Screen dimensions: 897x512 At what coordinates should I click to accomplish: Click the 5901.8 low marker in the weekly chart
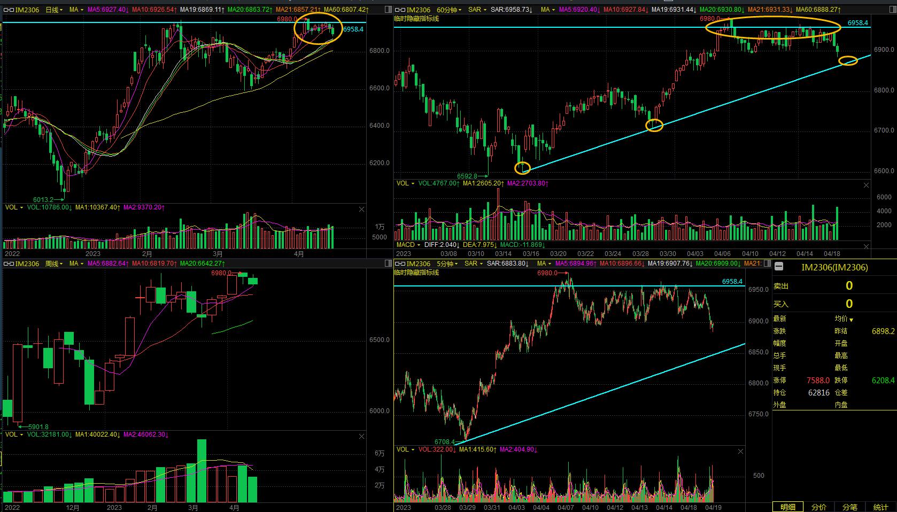[x=38, y=426]
